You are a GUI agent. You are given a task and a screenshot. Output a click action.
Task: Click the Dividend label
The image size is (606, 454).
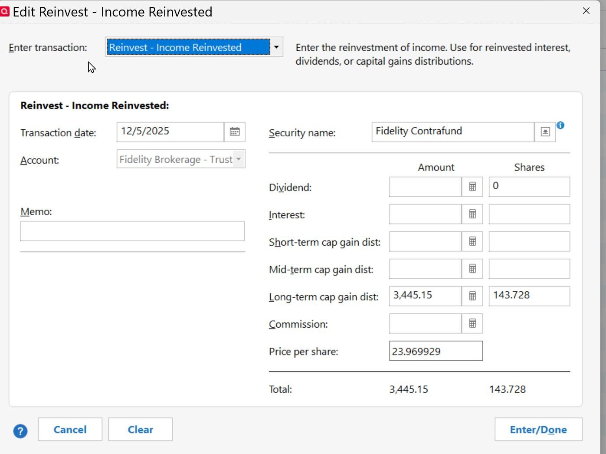pos(290,188)
